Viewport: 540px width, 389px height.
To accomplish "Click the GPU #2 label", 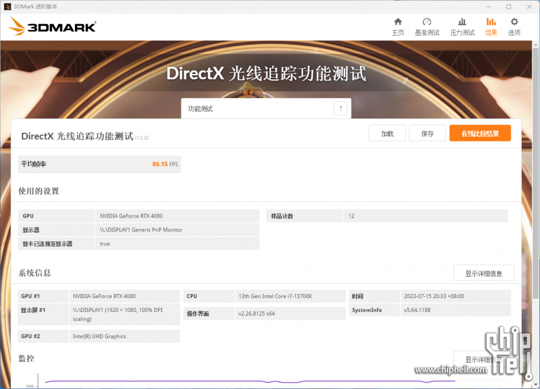I will (x=30, y=336).
